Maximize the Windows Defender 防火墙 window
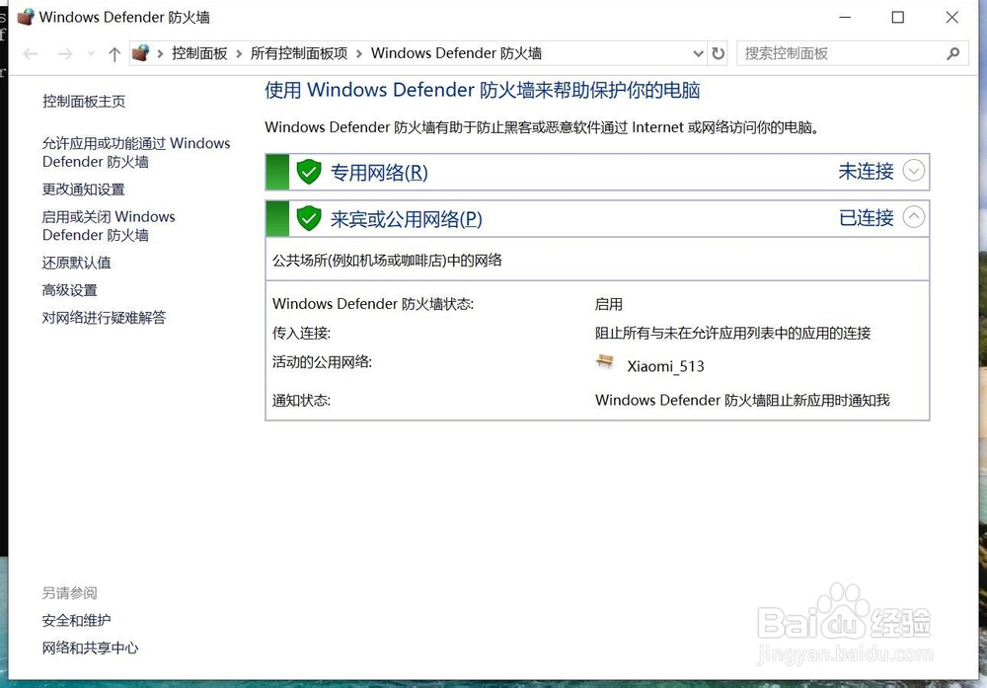The image size is (987, 688). (898, 18)
